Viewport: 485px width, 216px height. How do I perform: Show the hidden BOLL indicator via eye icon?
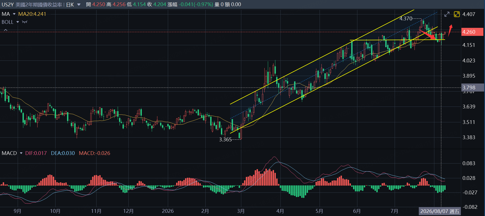[25, 22]
